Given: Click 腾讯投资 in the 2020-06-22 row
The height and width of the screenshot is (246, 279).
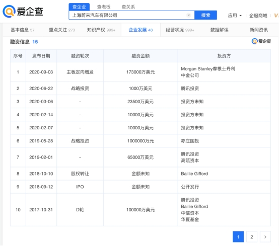Looking at the screenshot, I should point(190,89).
